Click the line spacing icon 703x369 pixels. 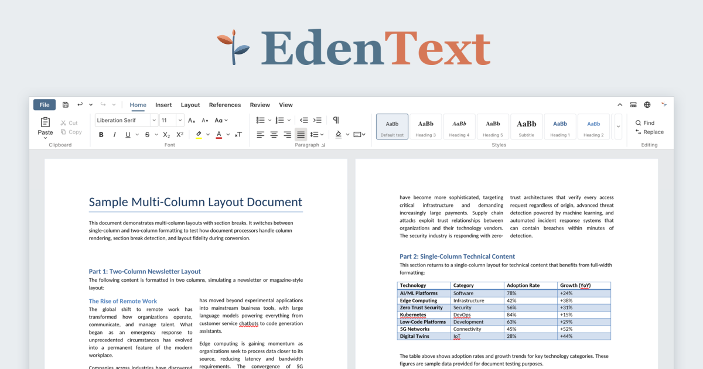click(313, 135)
